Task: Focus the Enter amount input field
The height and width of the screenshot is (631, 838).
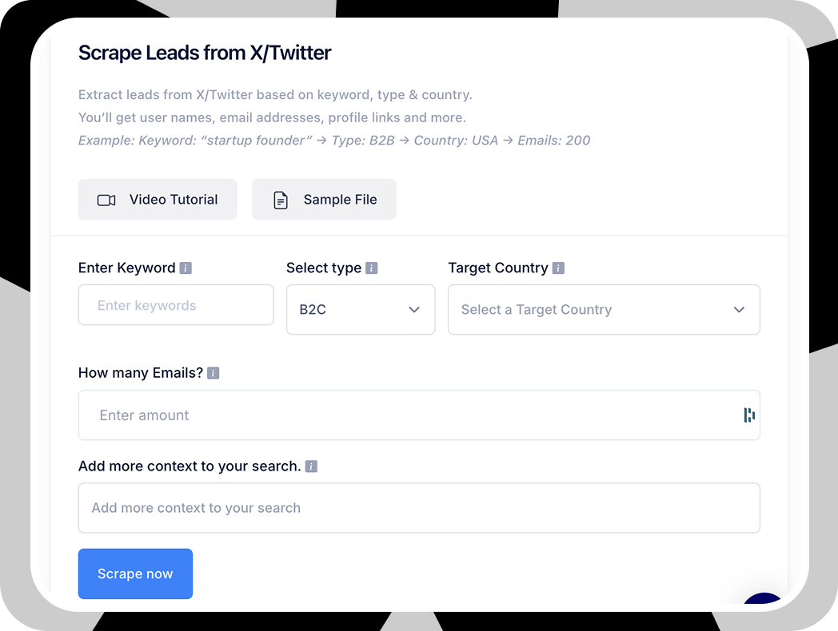Action: [x=419, y=415]
